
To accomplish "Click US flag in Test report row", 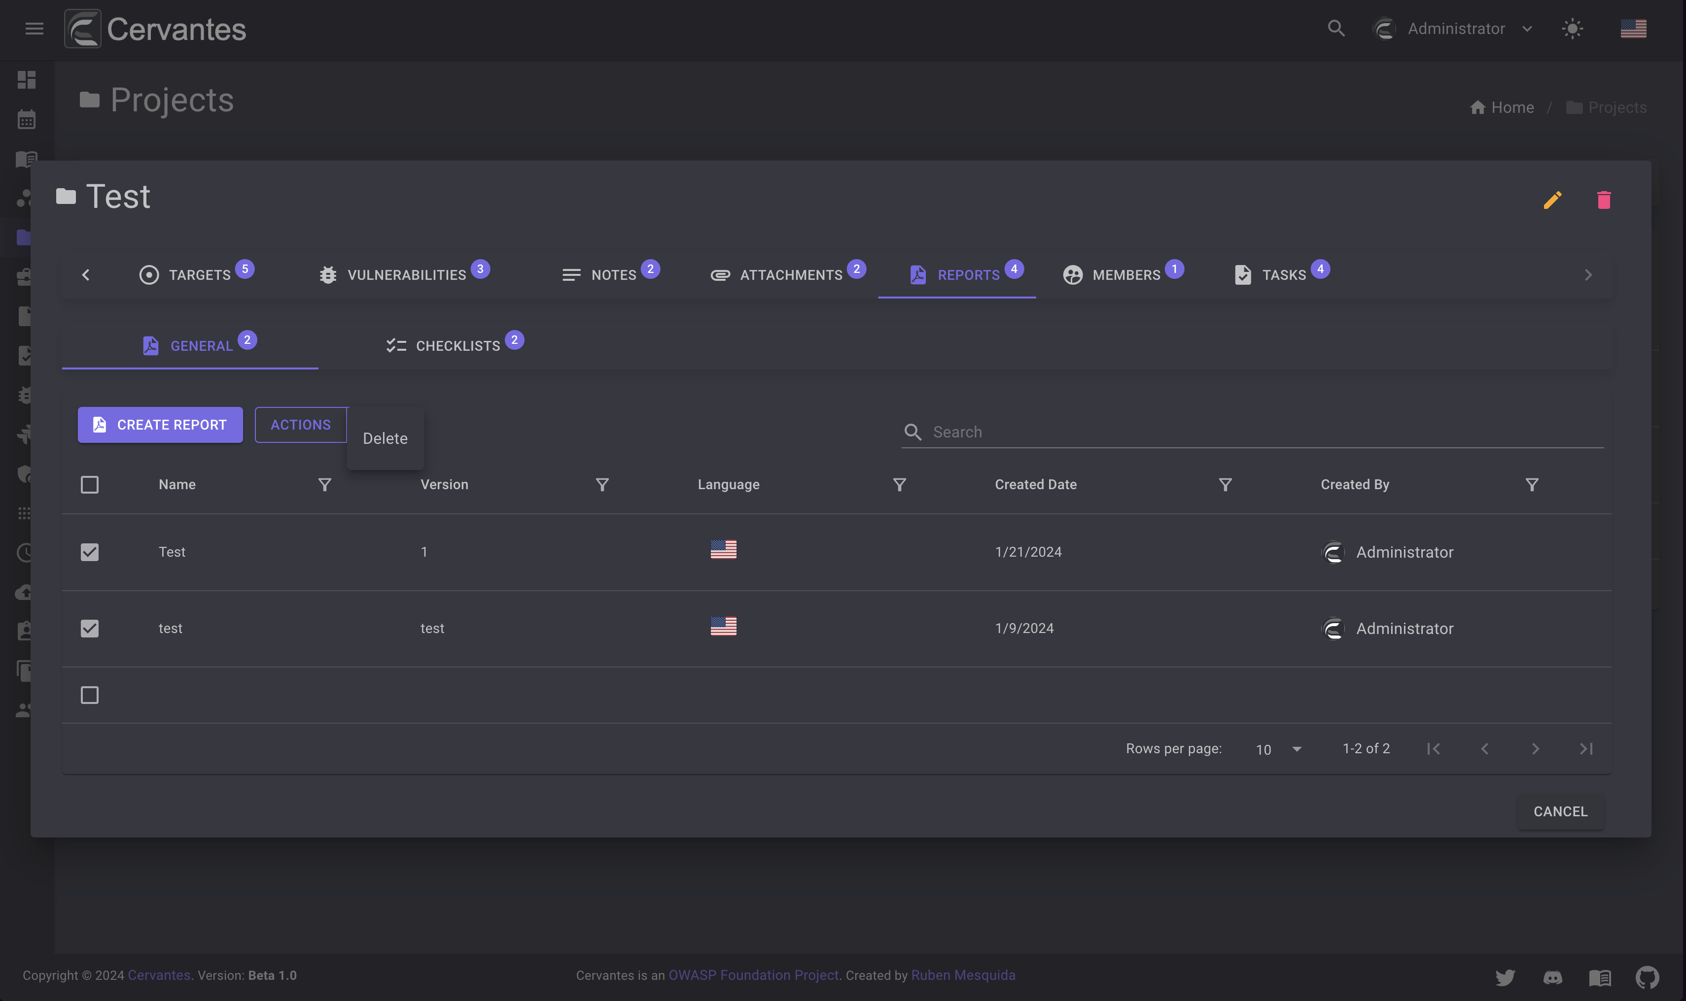I will tap(723, 549).
